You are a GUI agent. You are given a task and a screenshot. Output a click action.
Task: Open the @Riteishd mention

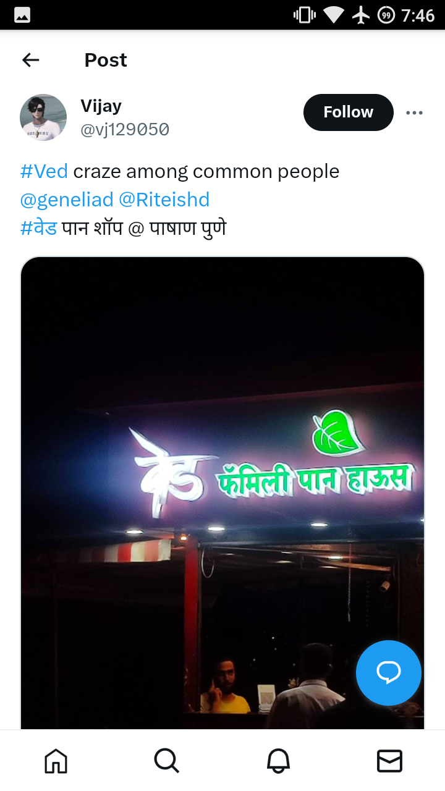(x=164, y=200)
